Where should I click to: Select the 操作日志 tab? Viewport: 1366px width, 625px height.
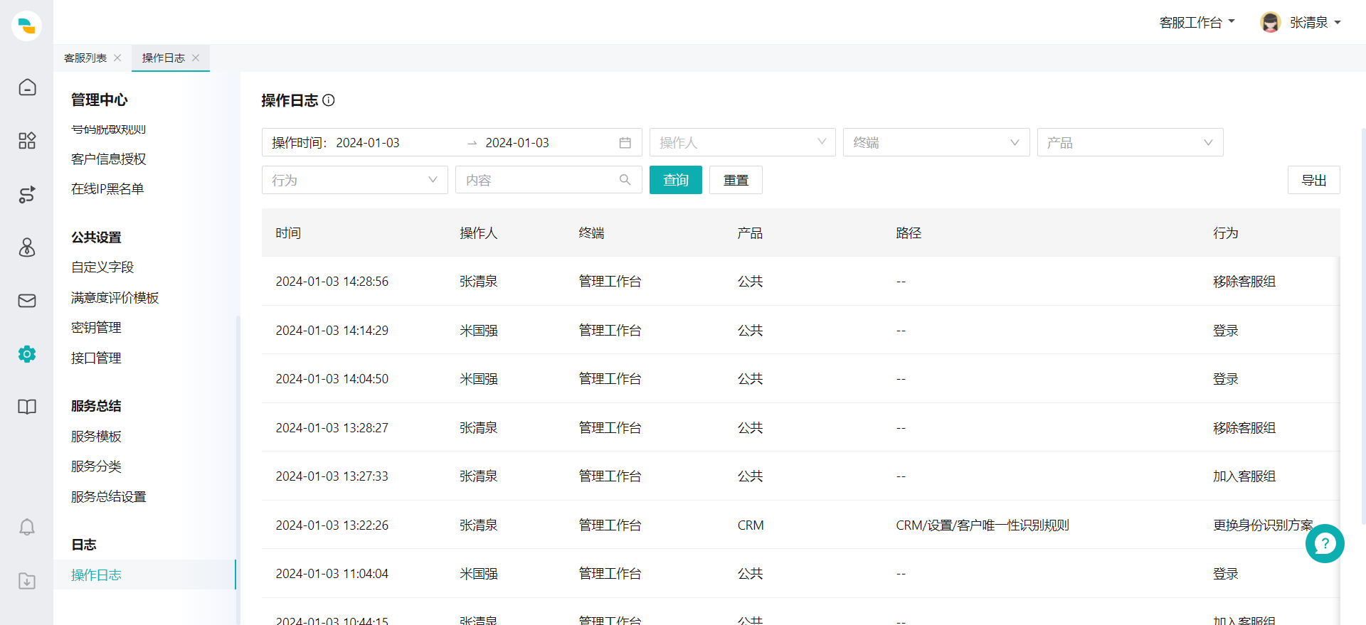point(164,58)
